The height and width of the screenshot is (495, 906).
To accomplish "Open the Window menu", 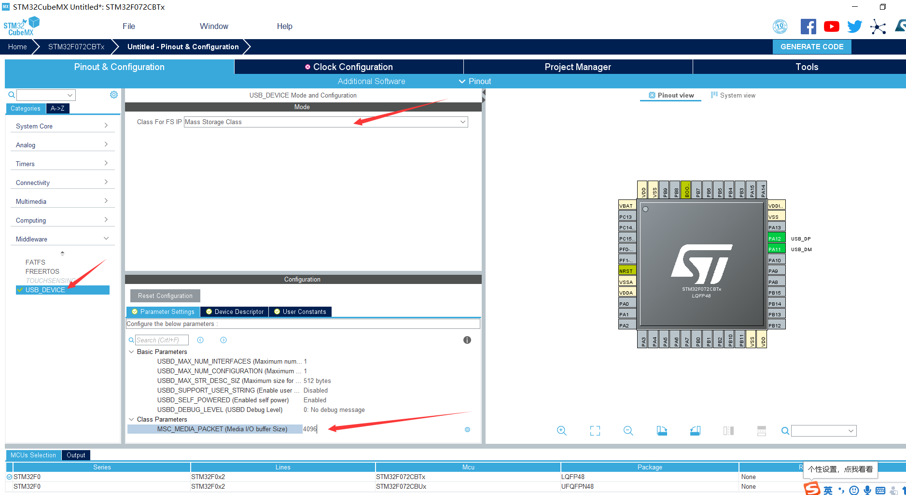I will pos(214,26).
